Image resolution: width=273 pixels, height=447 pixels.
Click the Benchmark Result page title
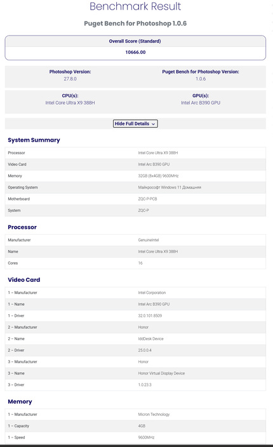(x=135, y=6)
